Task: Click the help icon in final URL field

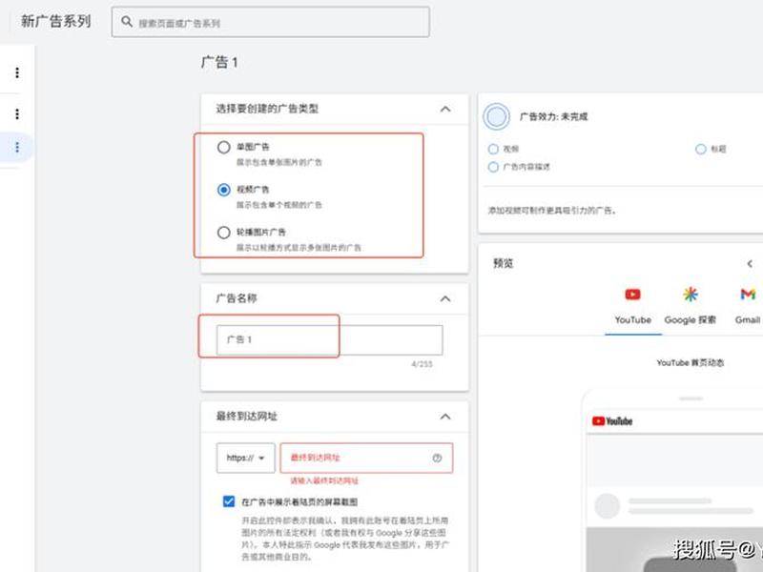Action: pos(437,458)
